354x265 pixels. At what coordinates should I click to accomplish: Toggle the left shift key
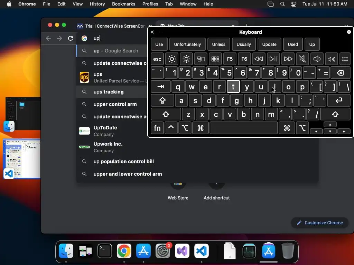(166, 114)
